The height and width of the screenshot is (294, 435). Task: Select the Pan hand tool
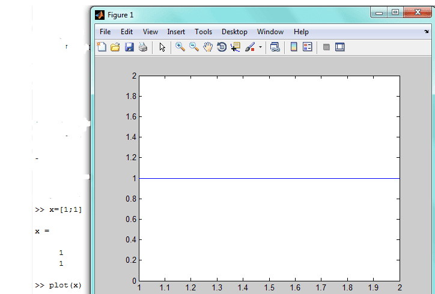[x=208, y=47]
